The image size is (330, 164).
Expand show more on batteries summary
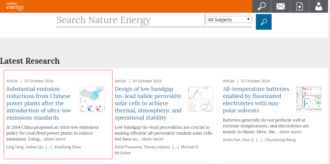tap(290, 132)
